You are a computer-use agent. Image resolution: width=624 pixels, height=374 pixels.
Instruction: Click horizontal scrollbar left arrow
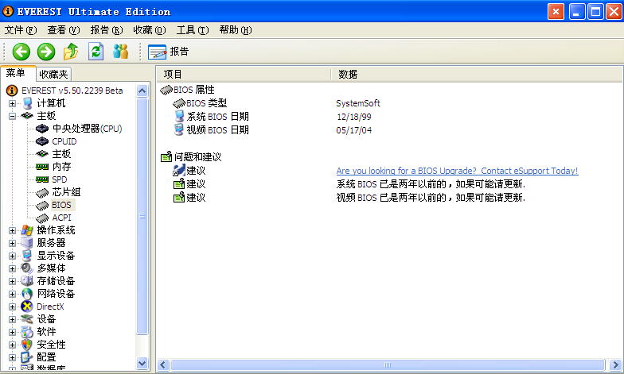[163, 365]
